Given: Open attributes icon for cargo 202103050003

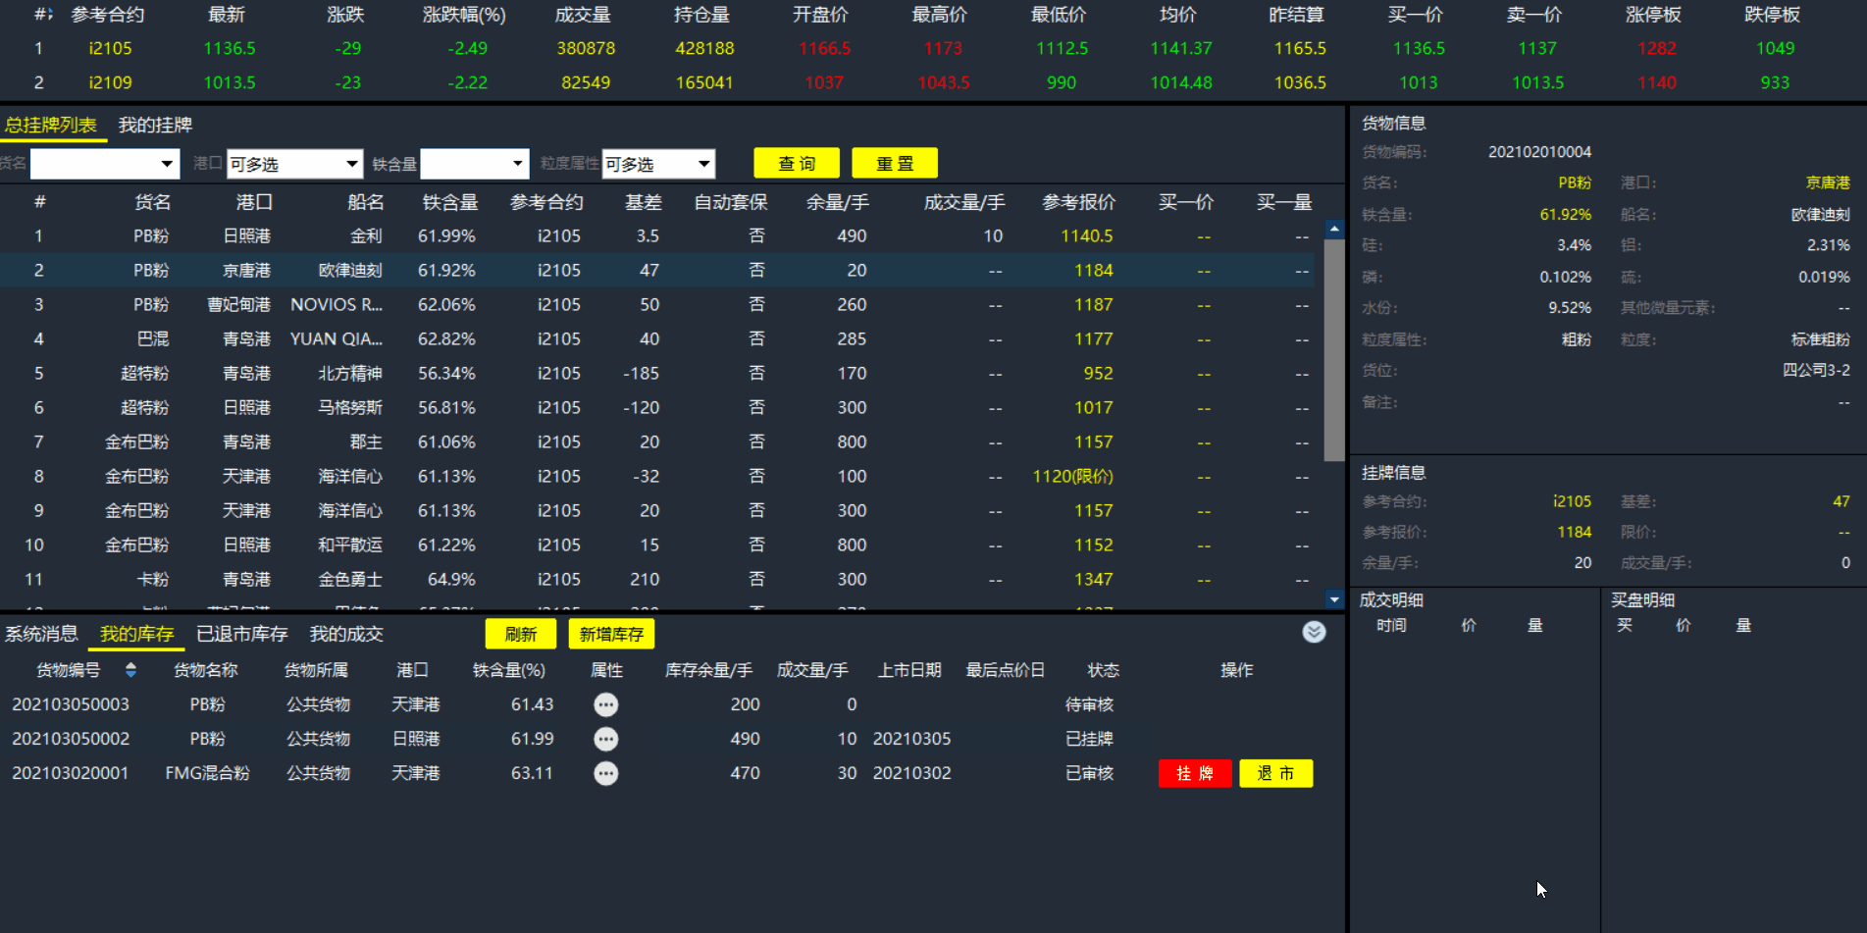Looking at the screenshot, I should point(606,704).
